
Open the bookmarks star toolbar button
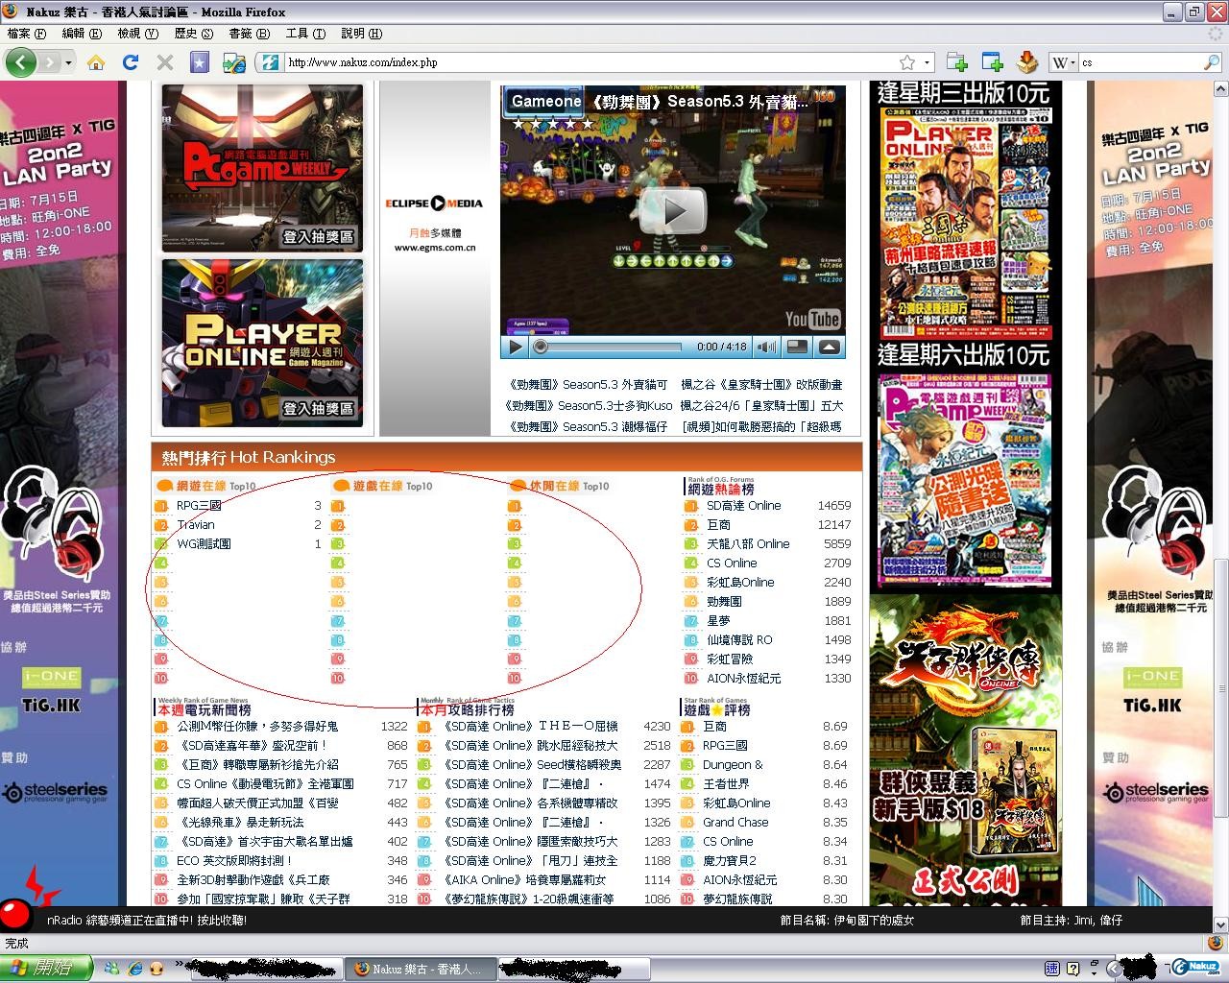click(199, 62)
